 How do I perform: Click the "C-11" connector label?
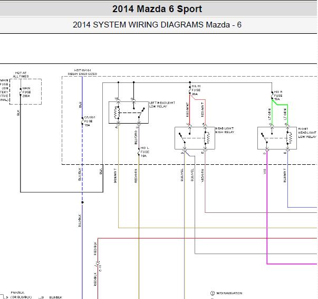click(100, 268)
